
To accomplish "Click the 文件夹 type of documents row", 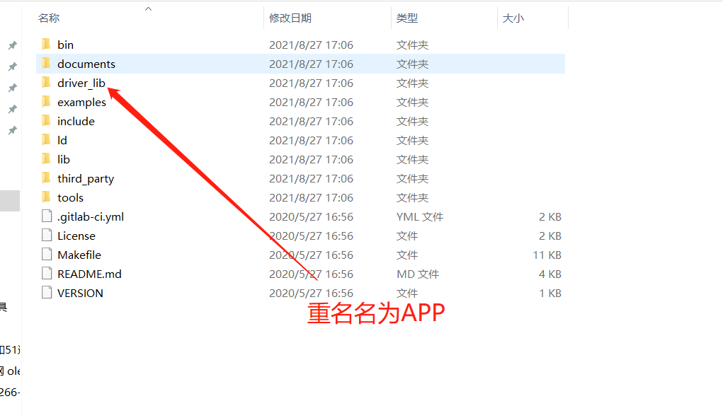I will coord(413,64).
